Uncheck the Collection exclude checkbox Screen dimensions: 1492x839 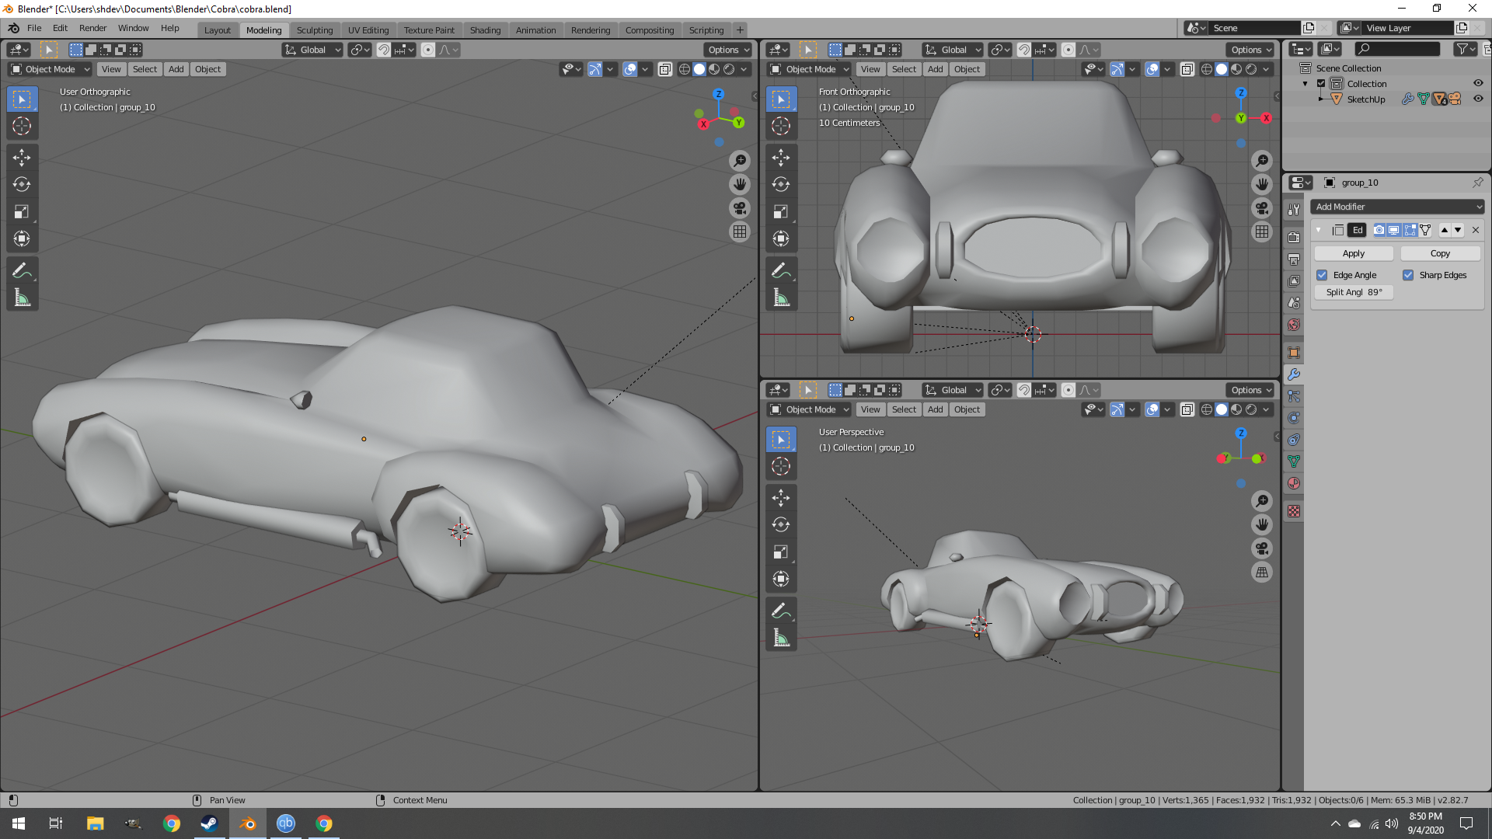[1321, 84]
